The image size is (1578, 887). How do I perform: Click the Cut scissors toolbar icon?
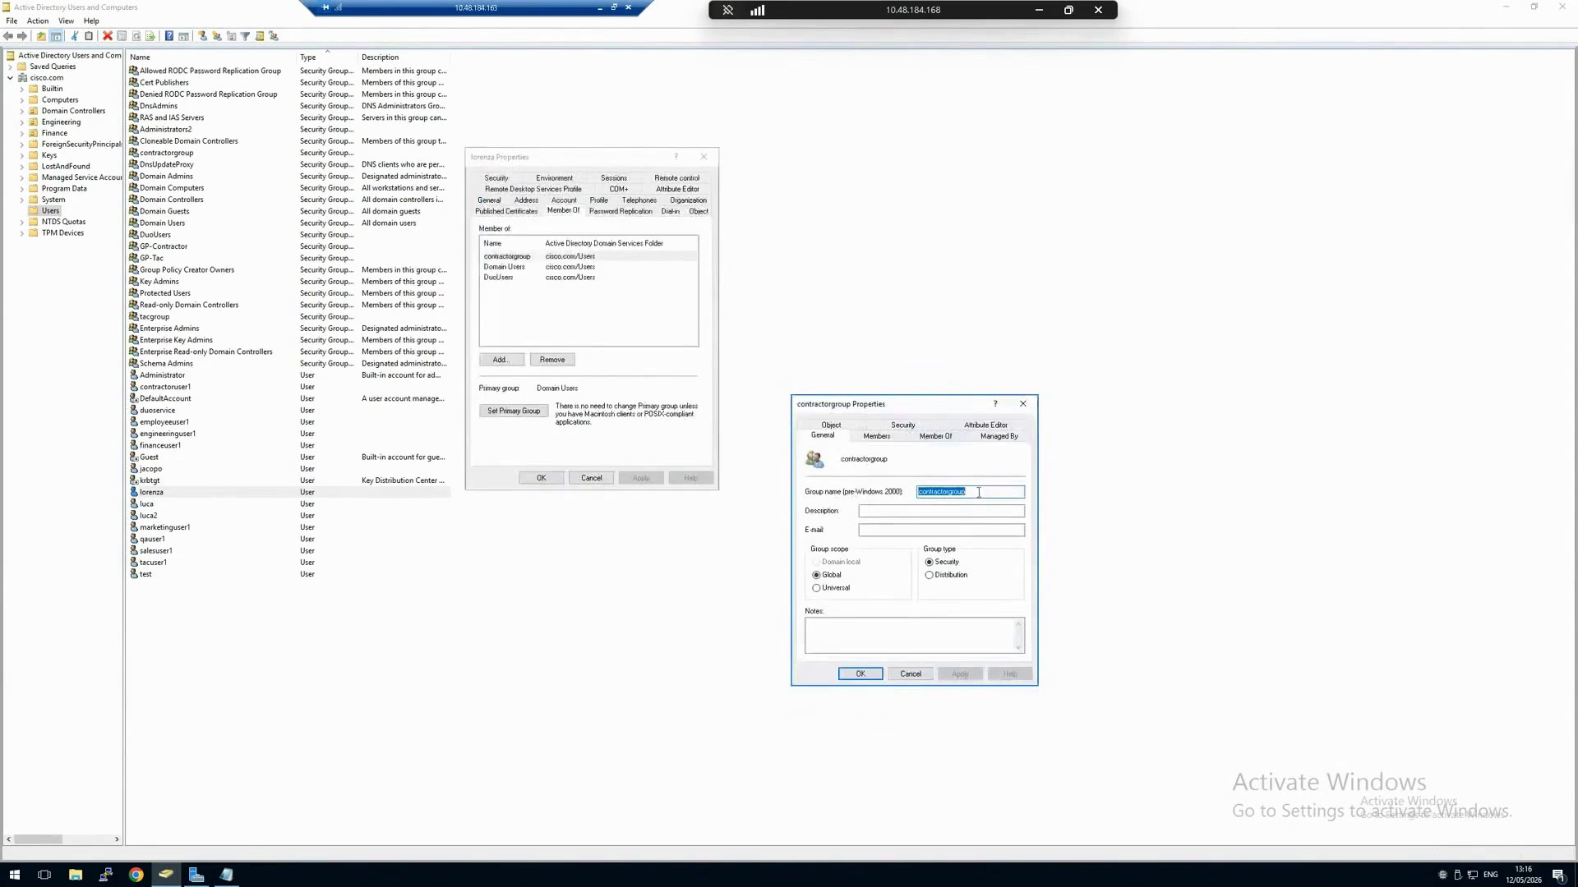click(74, 36)
